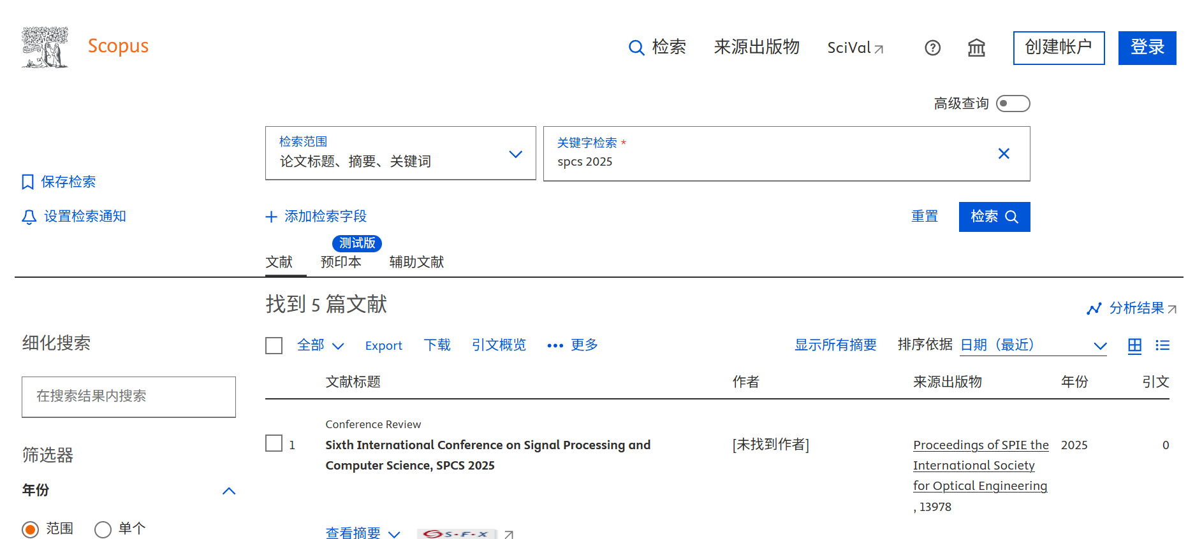Click the bookmark icon to save search
The height and width of the screenshot is (539, 1195).
tap(27, 182)
